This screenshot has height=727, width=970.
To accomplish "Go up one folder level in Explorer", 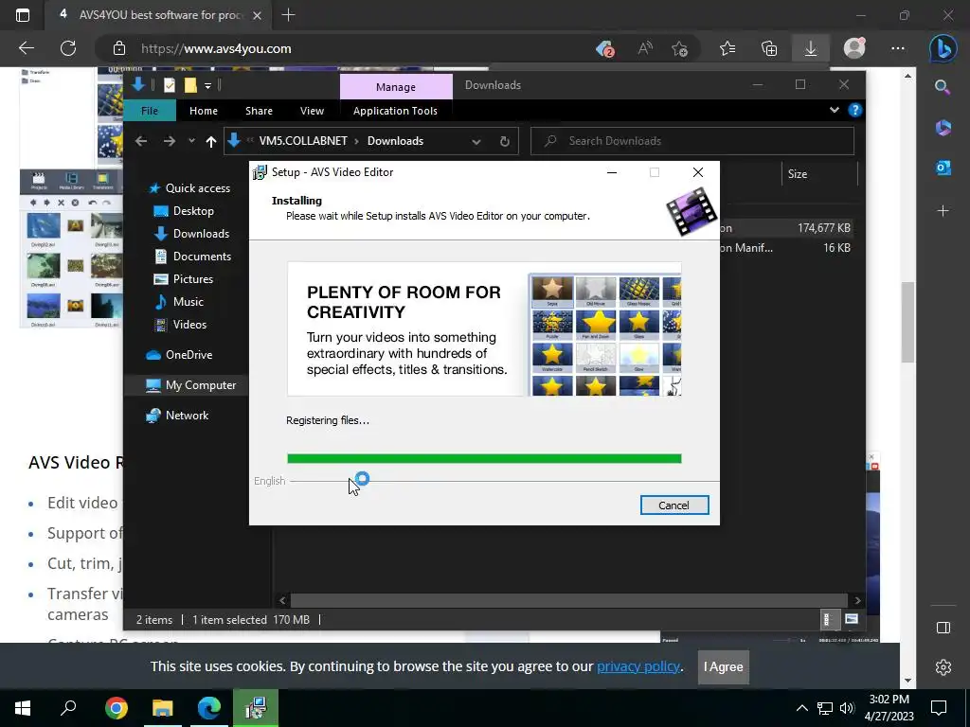I will pyautogui.click(x=211, y=142).
